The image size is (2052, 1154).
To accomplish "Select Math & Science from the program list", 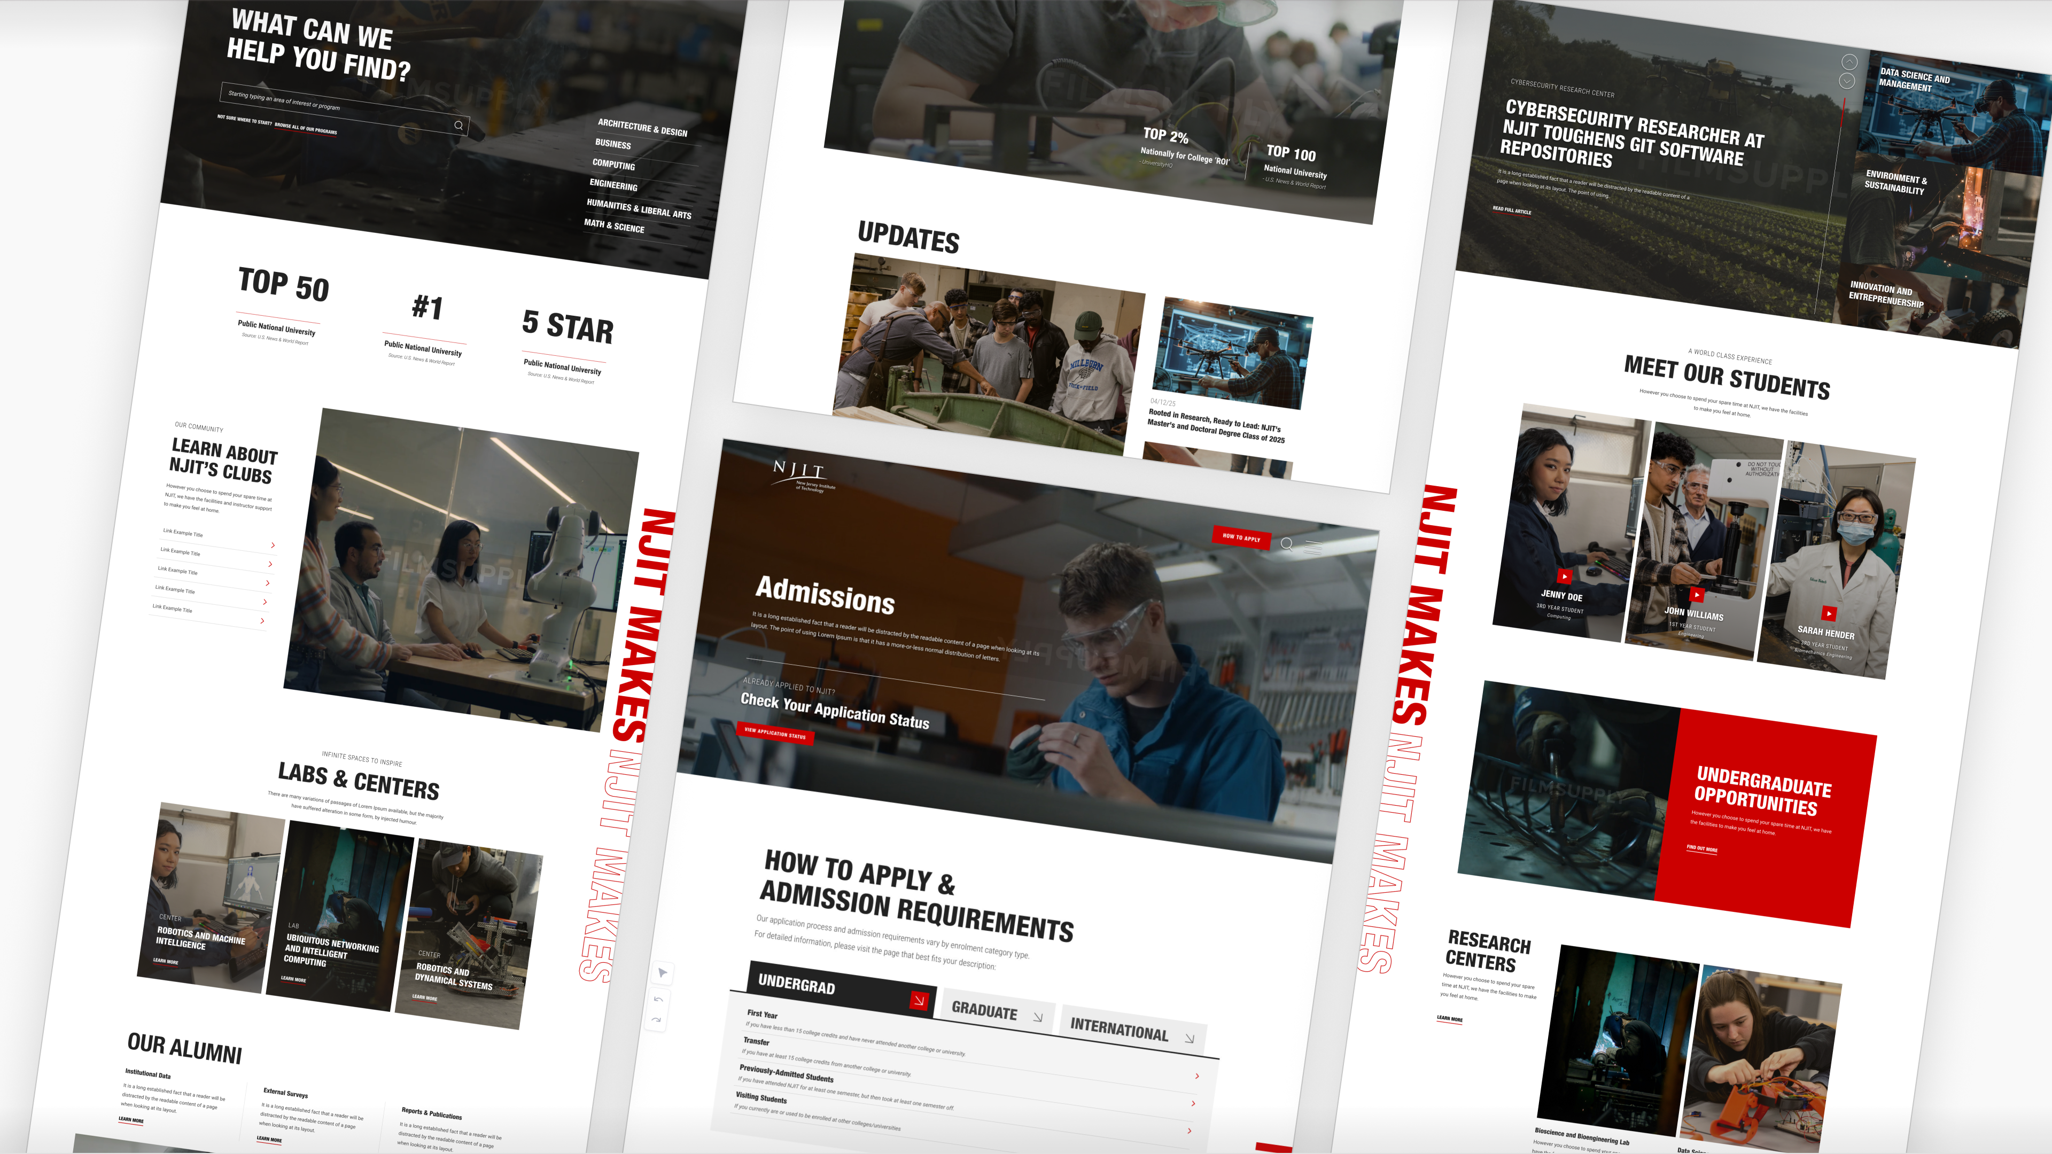I will [x=614, y=225].
